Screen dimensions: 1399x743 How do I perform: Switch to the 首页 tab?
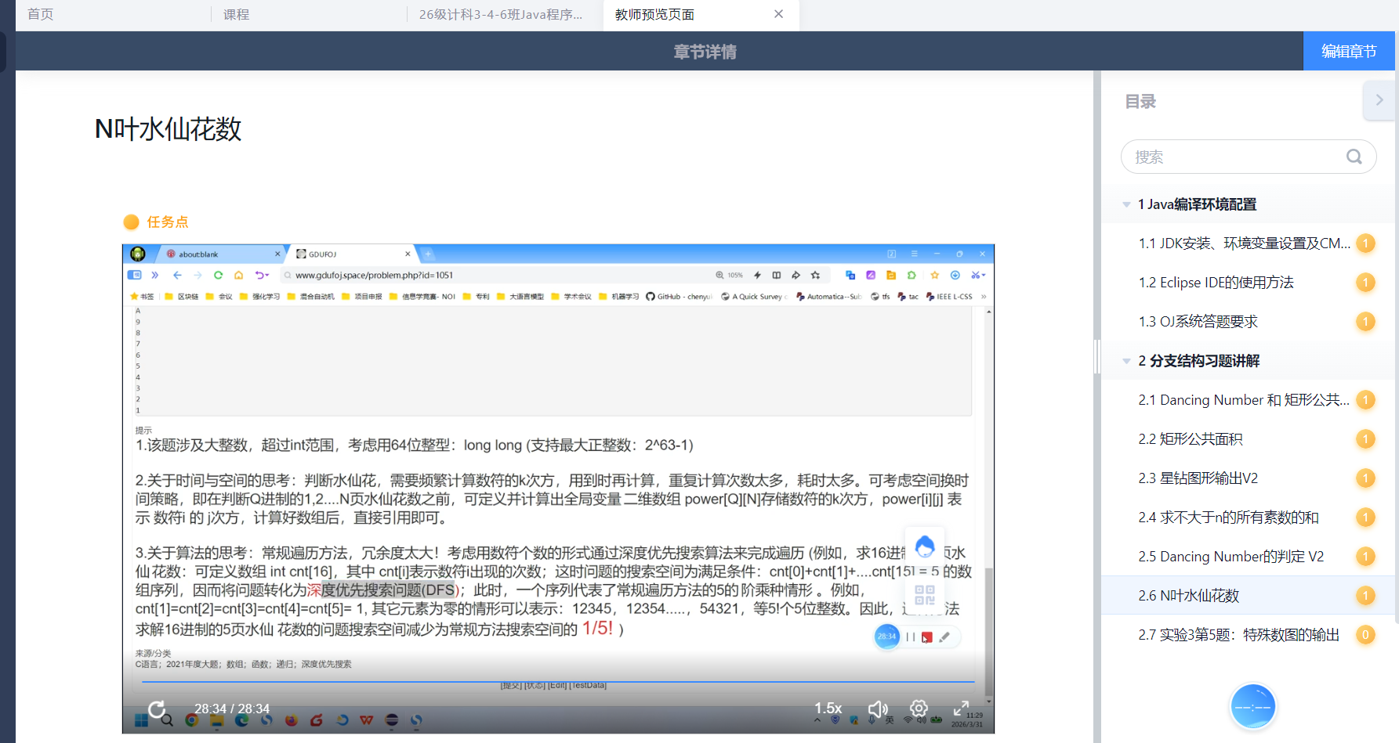pyautogui.click(x=41, y=14)
